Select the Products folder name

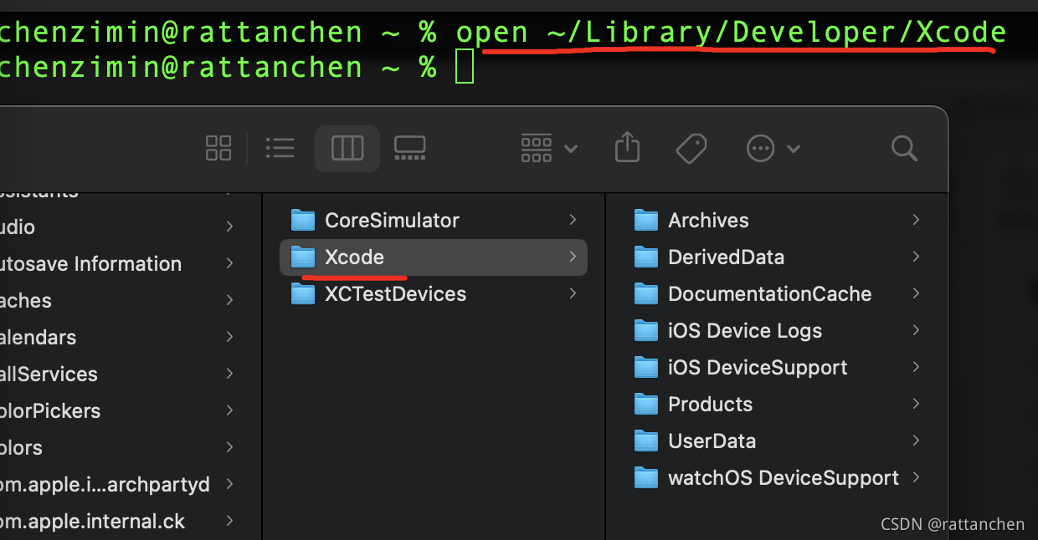coord(710,404)
